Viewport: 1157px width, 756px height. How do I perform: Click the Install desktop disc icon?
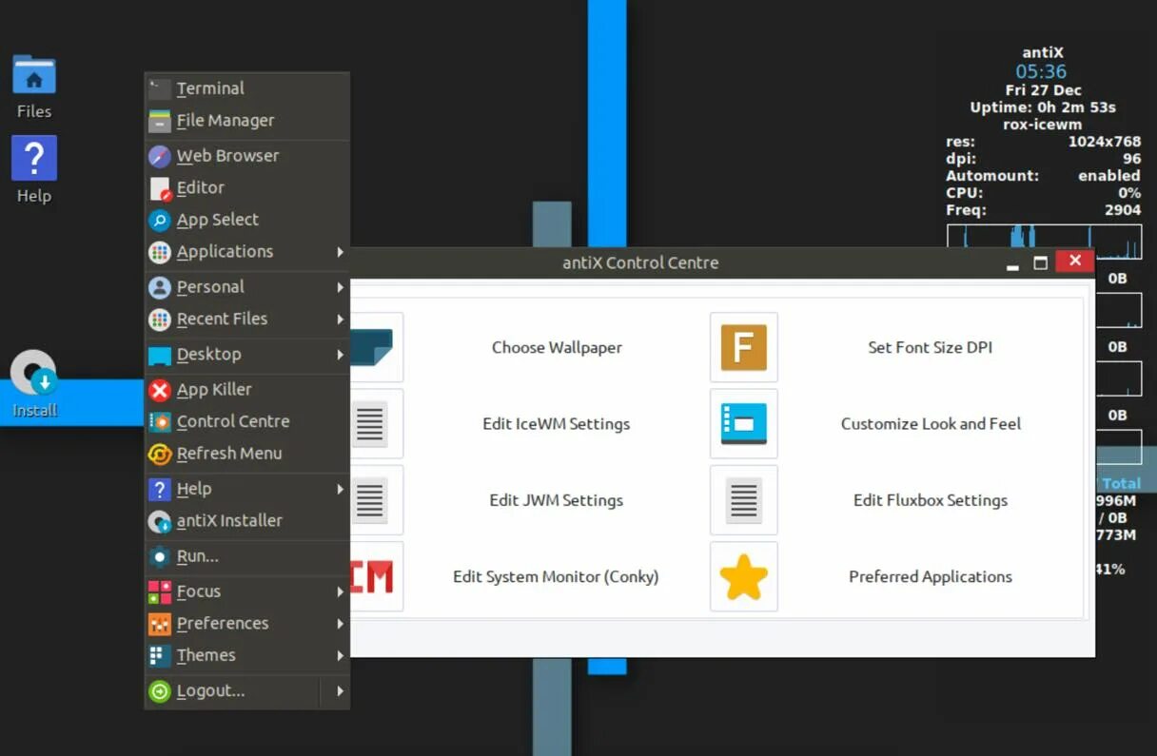pos(33,373)
